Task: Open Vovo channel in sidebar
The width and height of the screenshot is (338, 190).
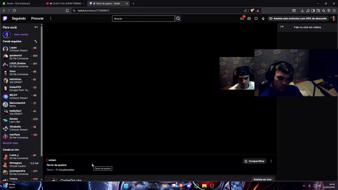Action: tap(21, 73)
